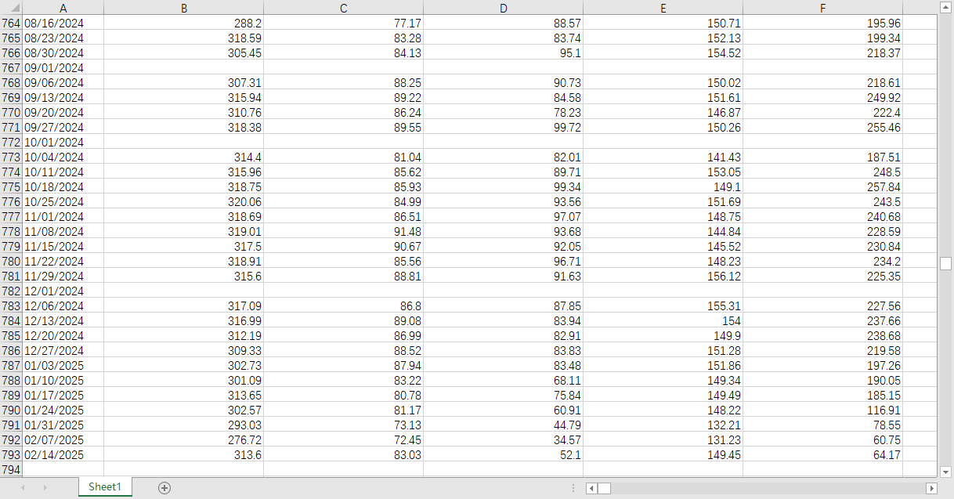The width and height of the screenshot is (954, 499).
Task: Select cell with value 99.72
Action: tap(503, 128)
